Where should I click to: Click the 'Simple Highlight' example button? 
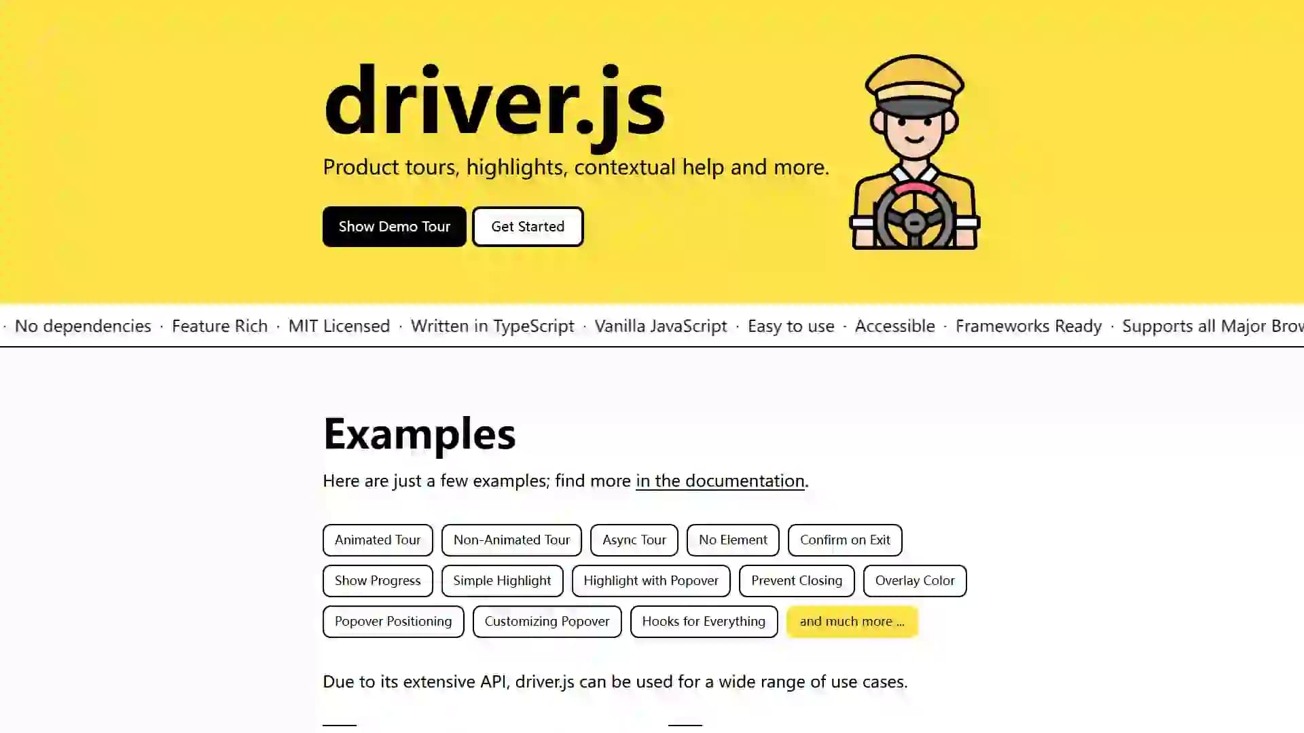[x=501, y=580]
